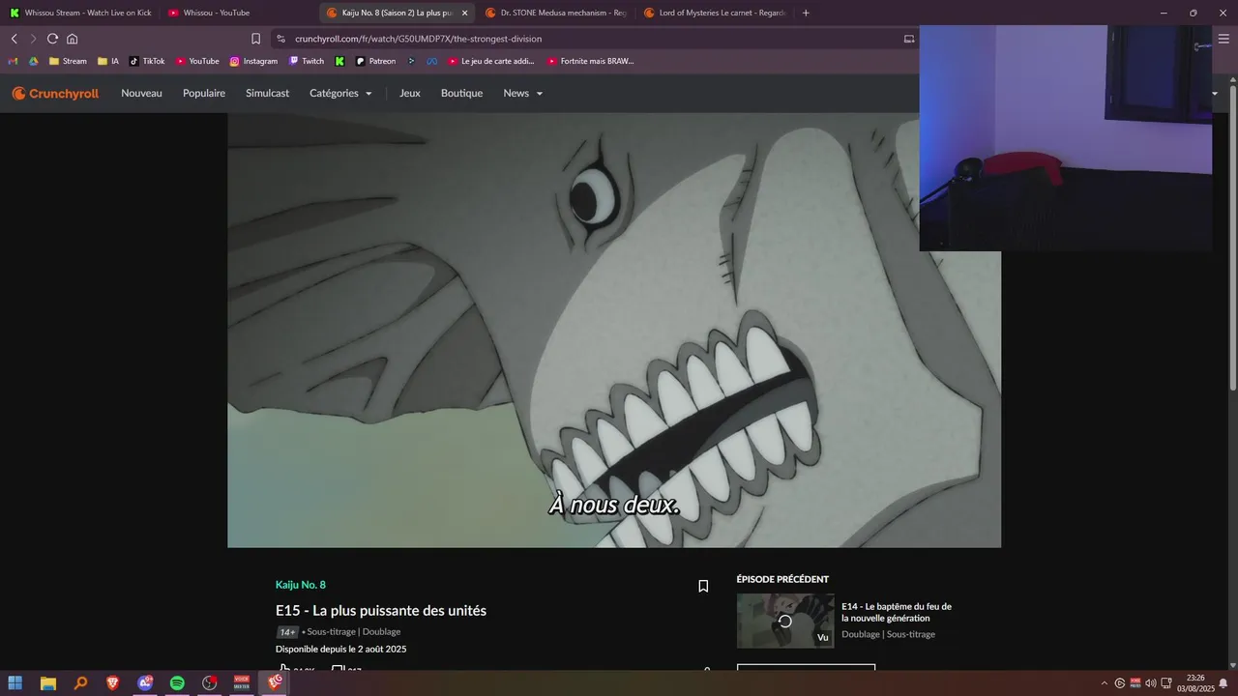1238x696 pixels.
Task: Launch Brave browser from taskbar
Action: tap(112, 683)
